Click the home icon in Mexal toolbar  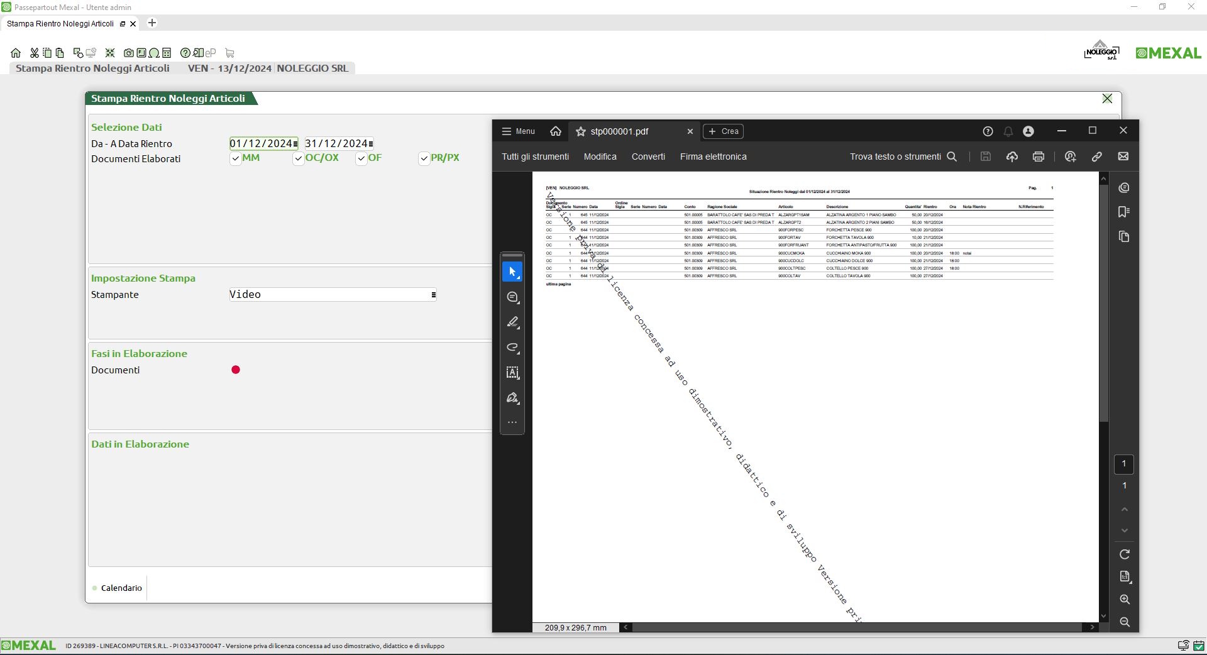point(16,53)
